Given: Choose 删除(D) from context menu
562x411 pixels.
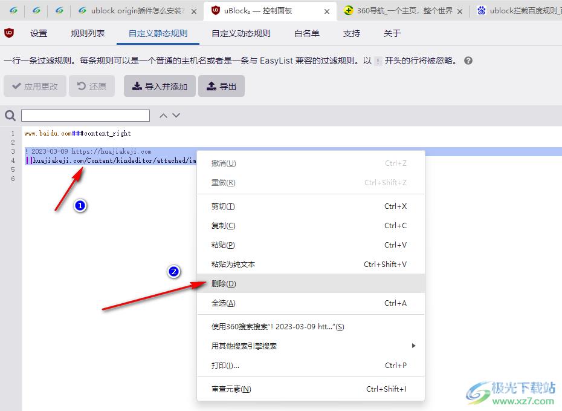Looking at the screenshot, I should pyautogui.click(x=311, y=283).
